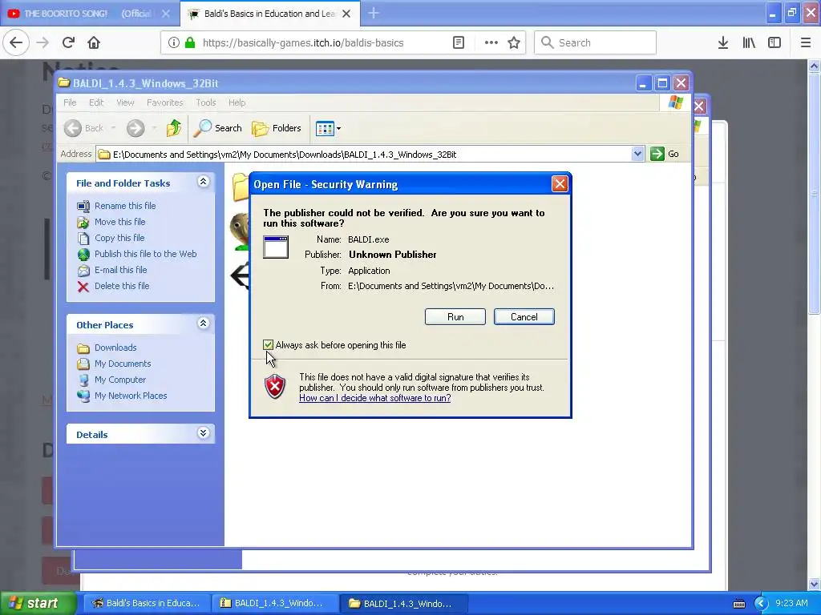Click Delete this file
The height and width of the screenshot is (615, 821).
pyautogui.click(x=122, y=286)
